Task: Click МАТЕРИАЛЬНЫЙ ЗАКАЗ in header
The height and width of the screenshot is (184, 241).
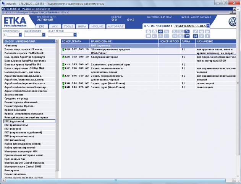Action: (x=160, y=17)
